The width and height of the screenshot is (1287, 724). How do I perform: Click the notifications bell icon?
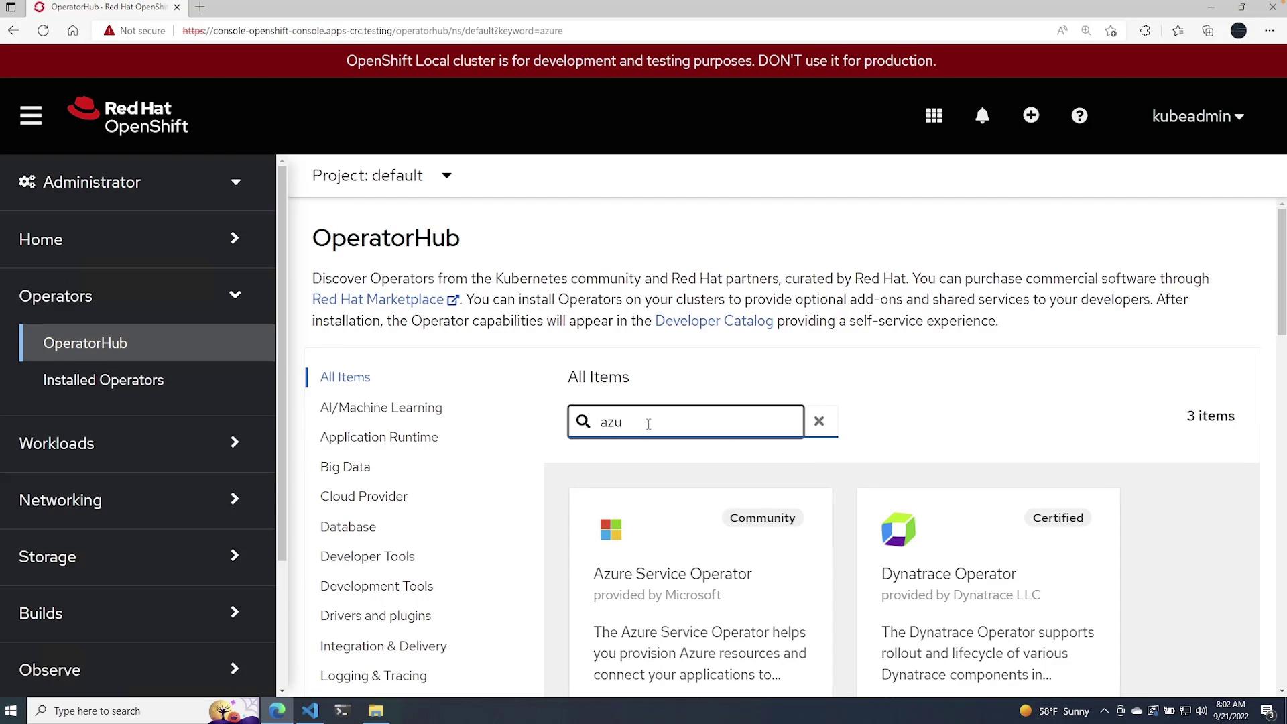coord(982,116)
